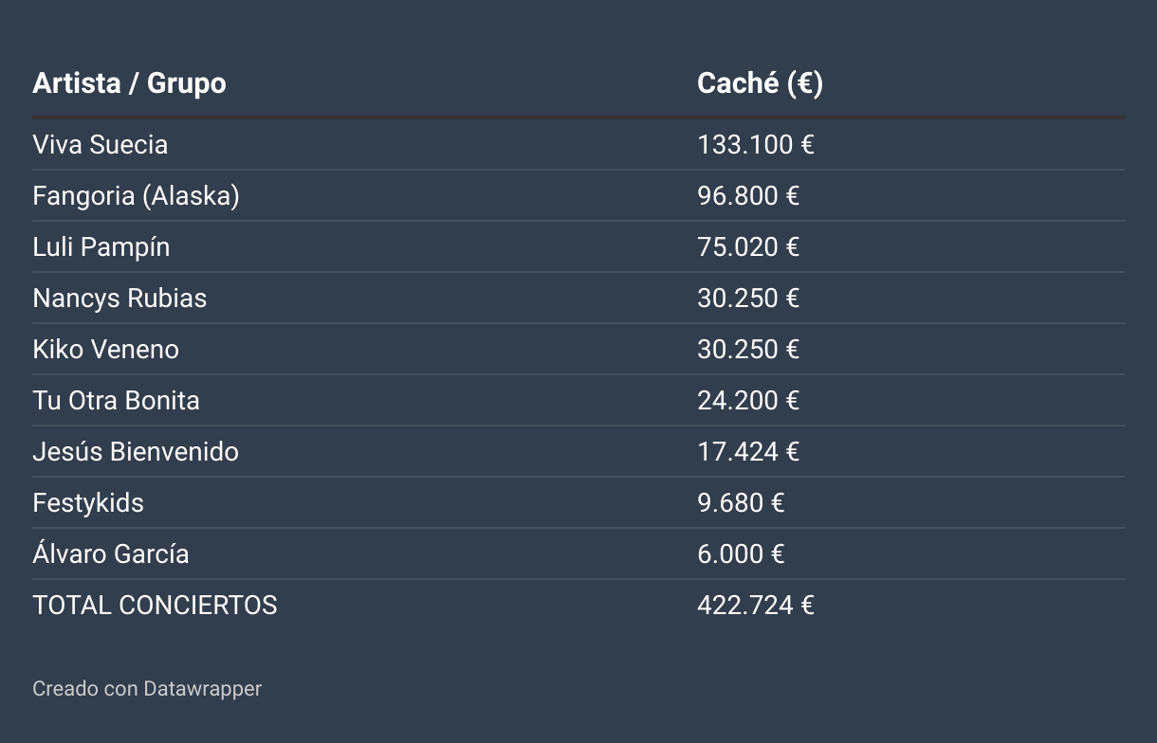Click the Festykids row label

(88, 503)
